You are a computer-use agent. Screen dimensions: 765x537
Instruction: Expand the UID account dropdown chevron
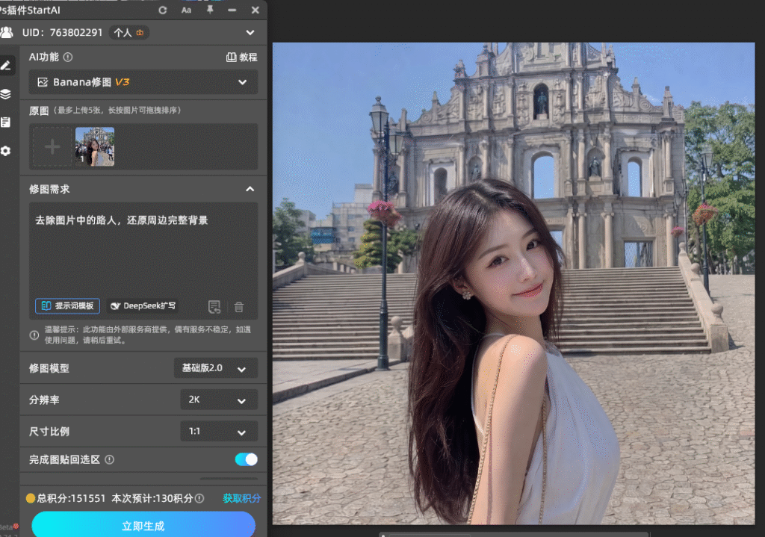[x=250, y=33]
